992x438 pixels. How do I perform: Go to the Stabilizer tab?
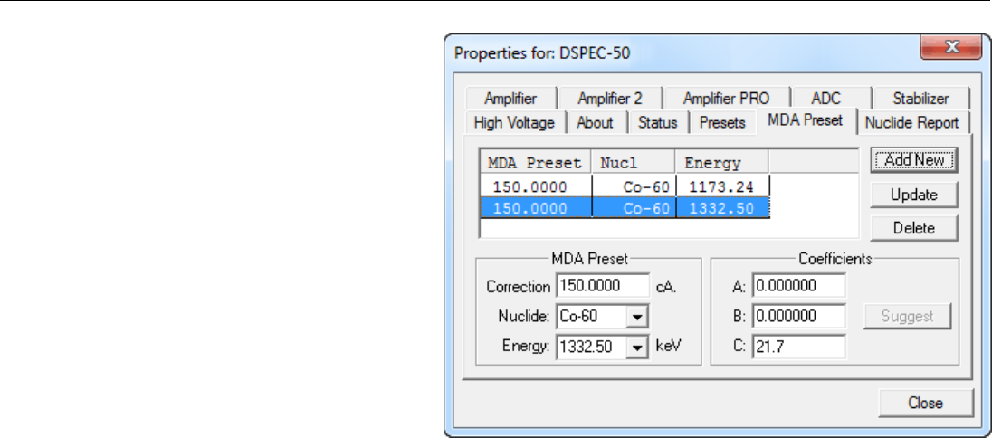920,98
